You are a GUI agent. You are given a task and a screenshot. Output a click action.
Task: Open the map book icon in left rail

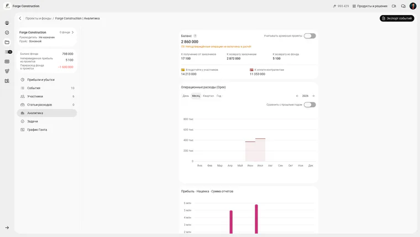(7, 81)
